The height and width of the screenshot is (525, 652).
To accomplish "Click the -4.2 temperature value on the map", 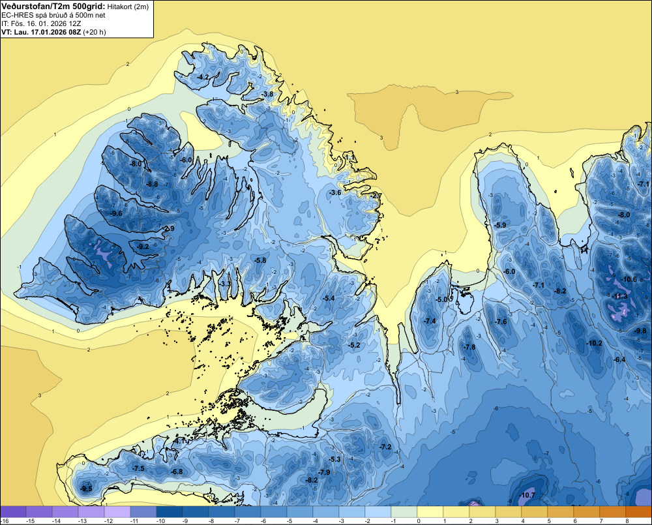I will click(x=203, y=78).
